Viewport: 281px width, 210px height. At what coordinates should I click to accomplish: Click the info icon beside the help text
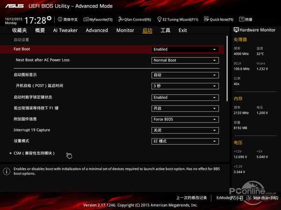tap(7, 171)
